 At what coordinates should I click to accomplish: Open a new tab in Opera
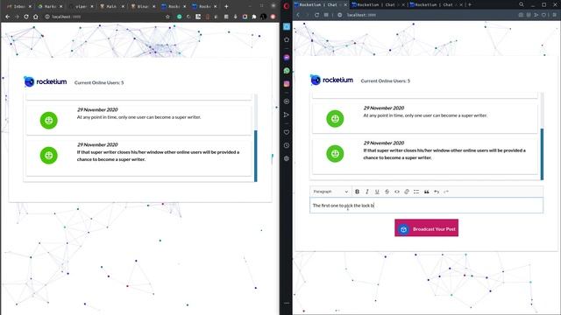[x=470, y=4]
